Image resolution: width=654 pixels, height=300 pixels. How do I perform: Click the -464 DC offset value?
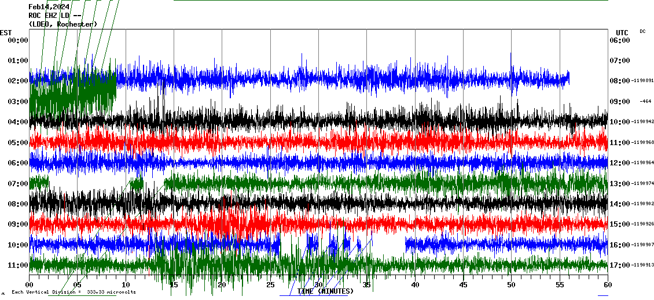[x=645, y=102]
